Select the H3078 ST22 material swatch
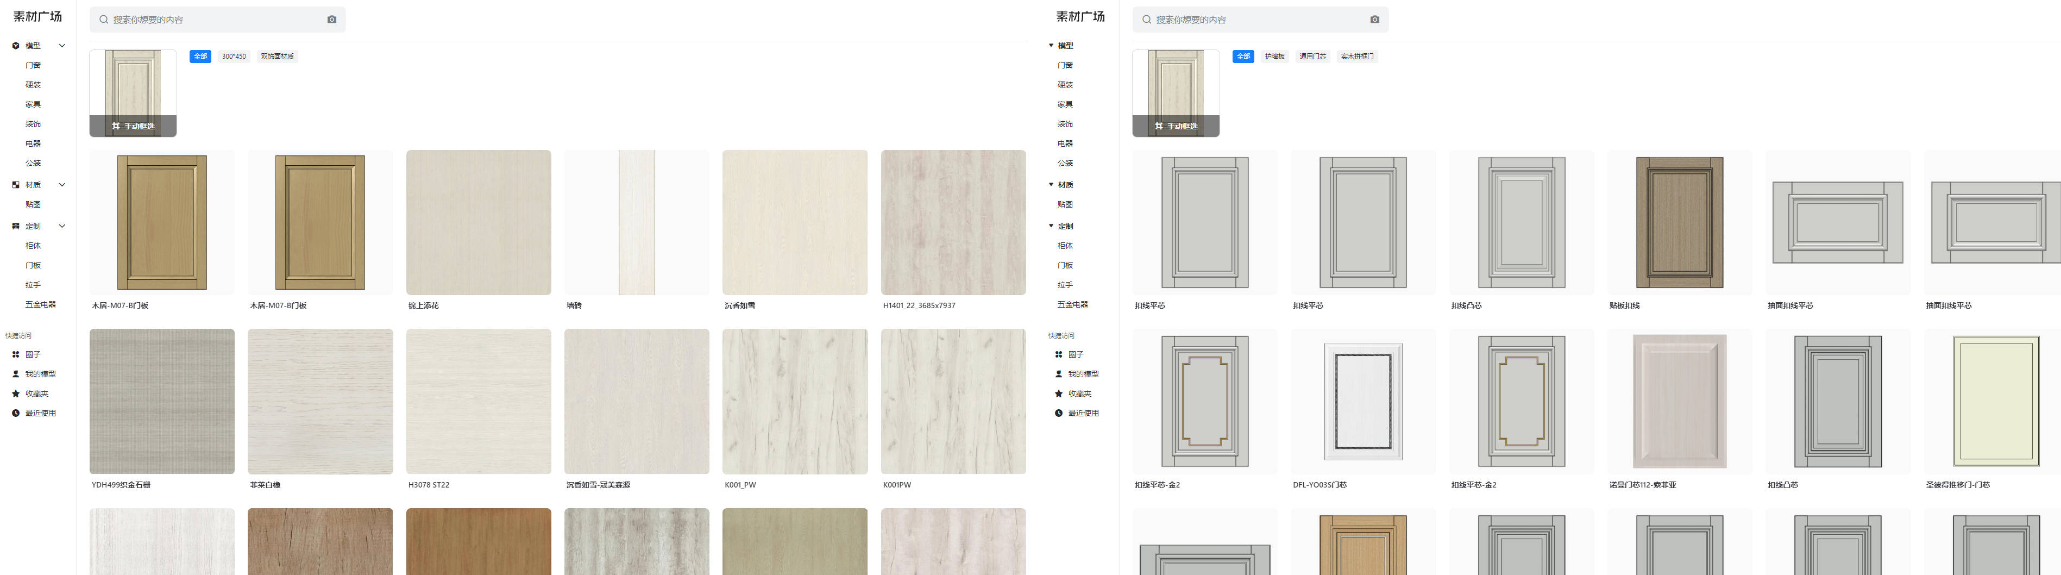Viewport: 2061px width, 575px height. (479, 401)
